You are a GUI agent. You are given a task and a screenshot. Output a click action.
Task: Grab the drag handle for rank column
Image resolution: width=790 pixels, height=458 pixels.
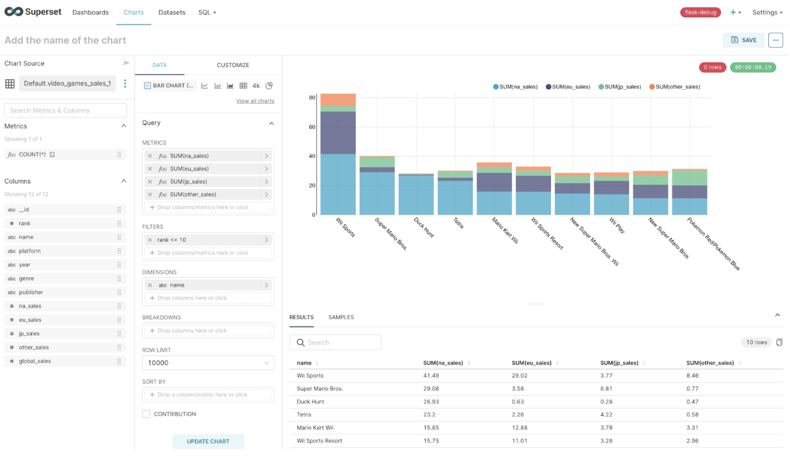[x=119, y=223]
